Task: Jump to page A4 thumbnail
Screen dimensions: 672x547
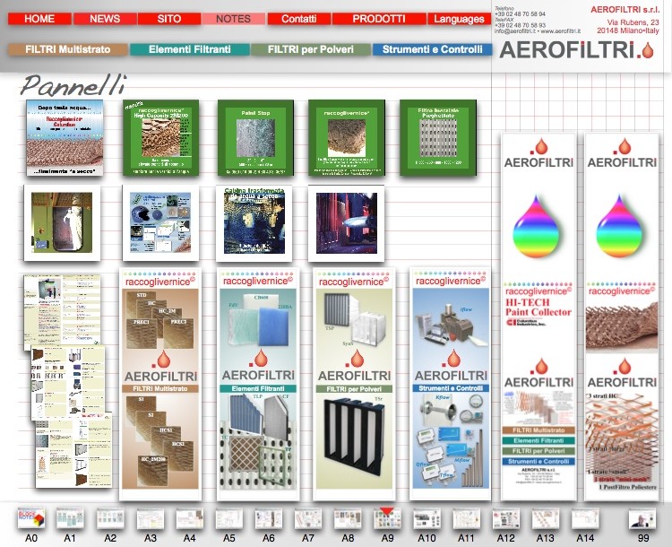Action: [x=189, y=518]
